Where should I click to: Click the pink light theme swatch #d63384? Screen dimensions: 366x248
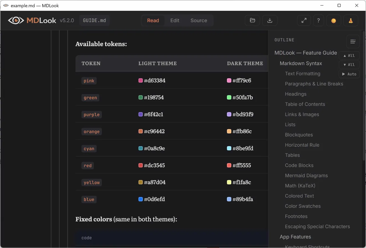click(141, 81)
